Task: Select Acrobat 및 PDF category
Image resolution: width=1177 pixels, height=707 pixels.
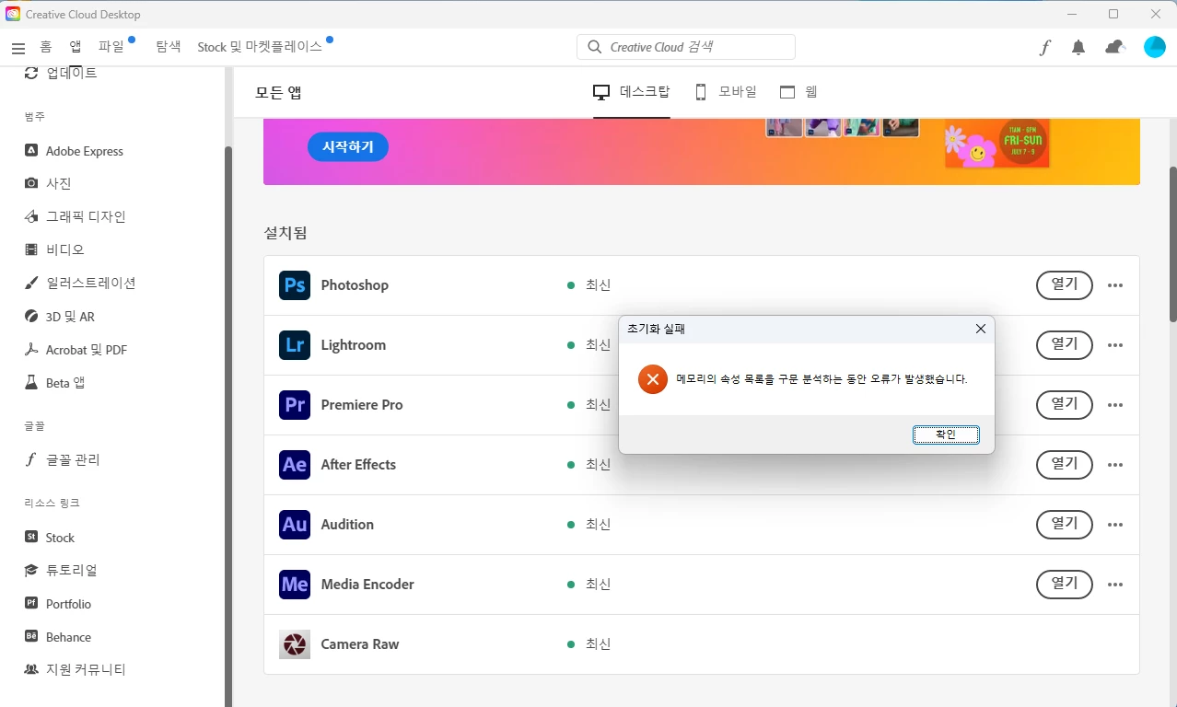Action: coord(76,350)
